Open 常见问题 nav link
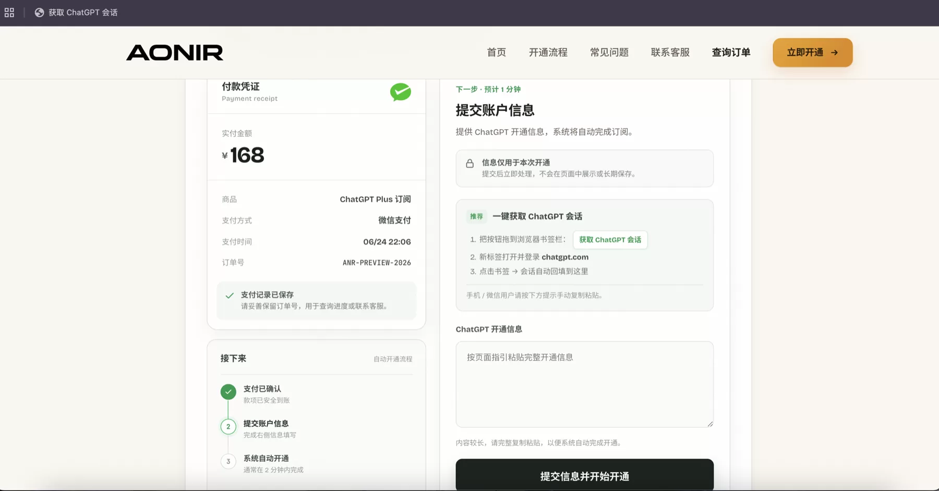Screen dimensions: 939x491 click(x=609, y=53)
